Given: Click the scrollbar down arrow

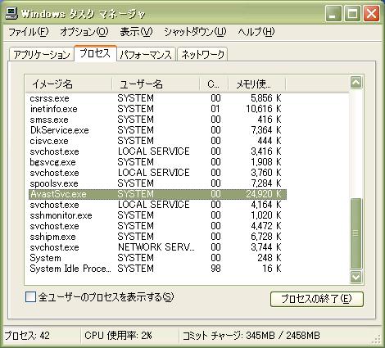Looking at the screenshot, I should coord(356,277).
